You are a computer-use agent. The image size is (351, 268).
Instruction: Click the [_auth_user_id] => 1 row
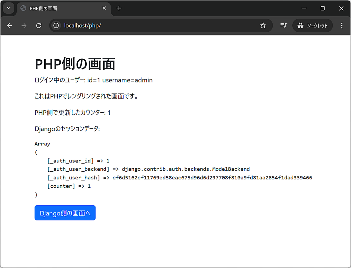tap(78, 161)
